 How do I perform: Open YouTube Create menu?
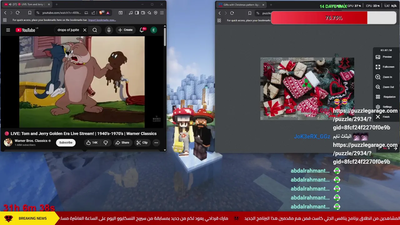coord(125,30)
